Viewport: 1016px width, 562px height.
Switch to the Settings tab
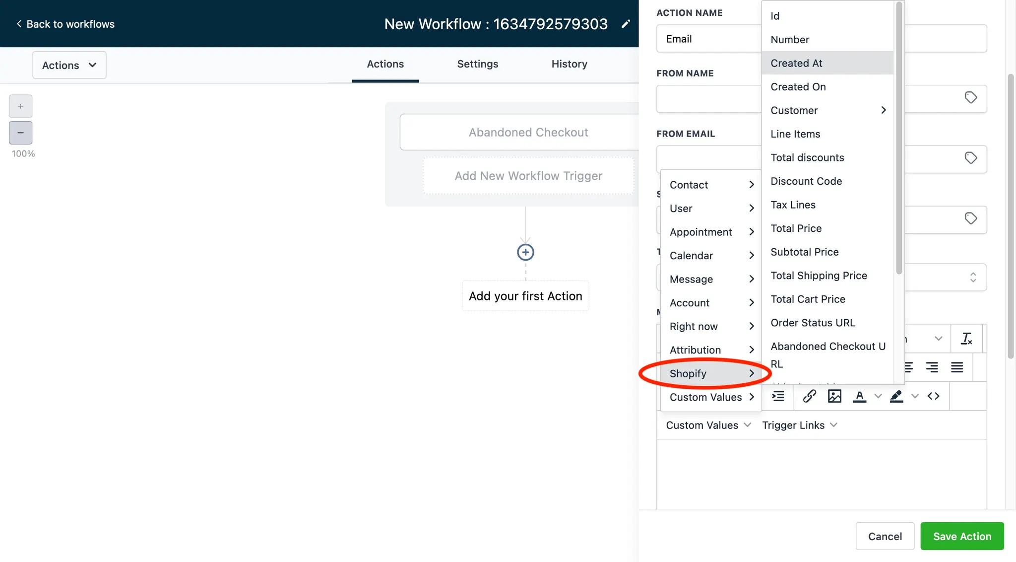(477, 64)
